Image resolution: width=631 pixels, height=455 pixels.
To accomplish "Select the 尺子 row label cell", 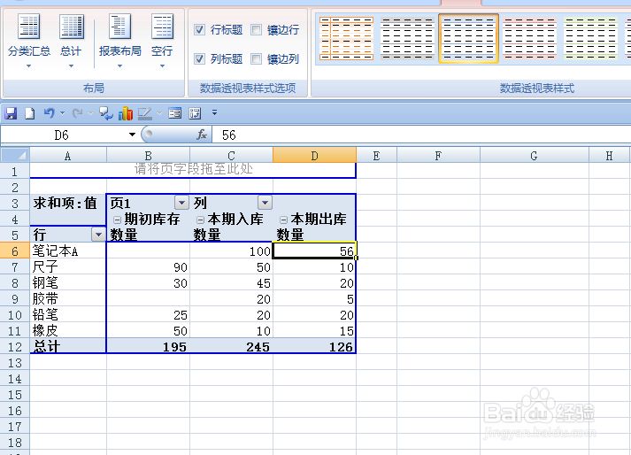I will coord(68,267).
